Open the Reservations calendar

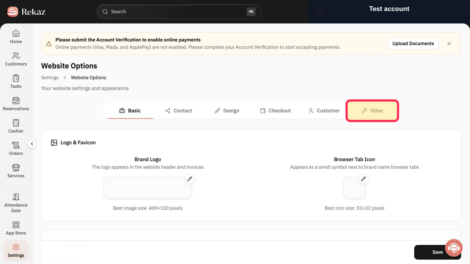(16, 104)
